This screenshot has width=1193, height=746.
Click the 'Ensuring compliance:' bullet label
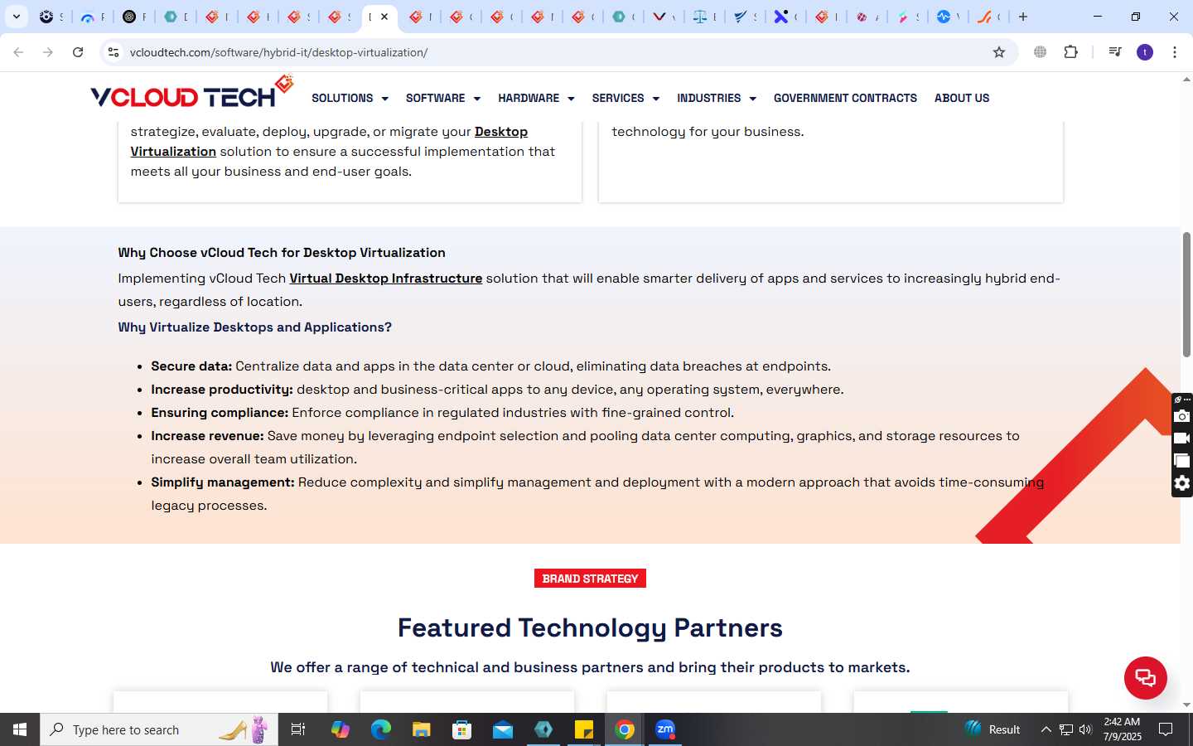220,413
